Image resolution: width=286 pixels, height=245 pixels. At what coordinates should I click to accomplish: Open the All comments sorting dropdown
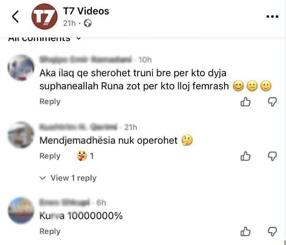44,39
